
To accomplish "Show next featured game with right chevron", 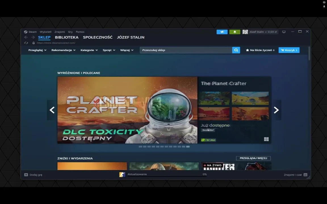I will click(276, 110).
